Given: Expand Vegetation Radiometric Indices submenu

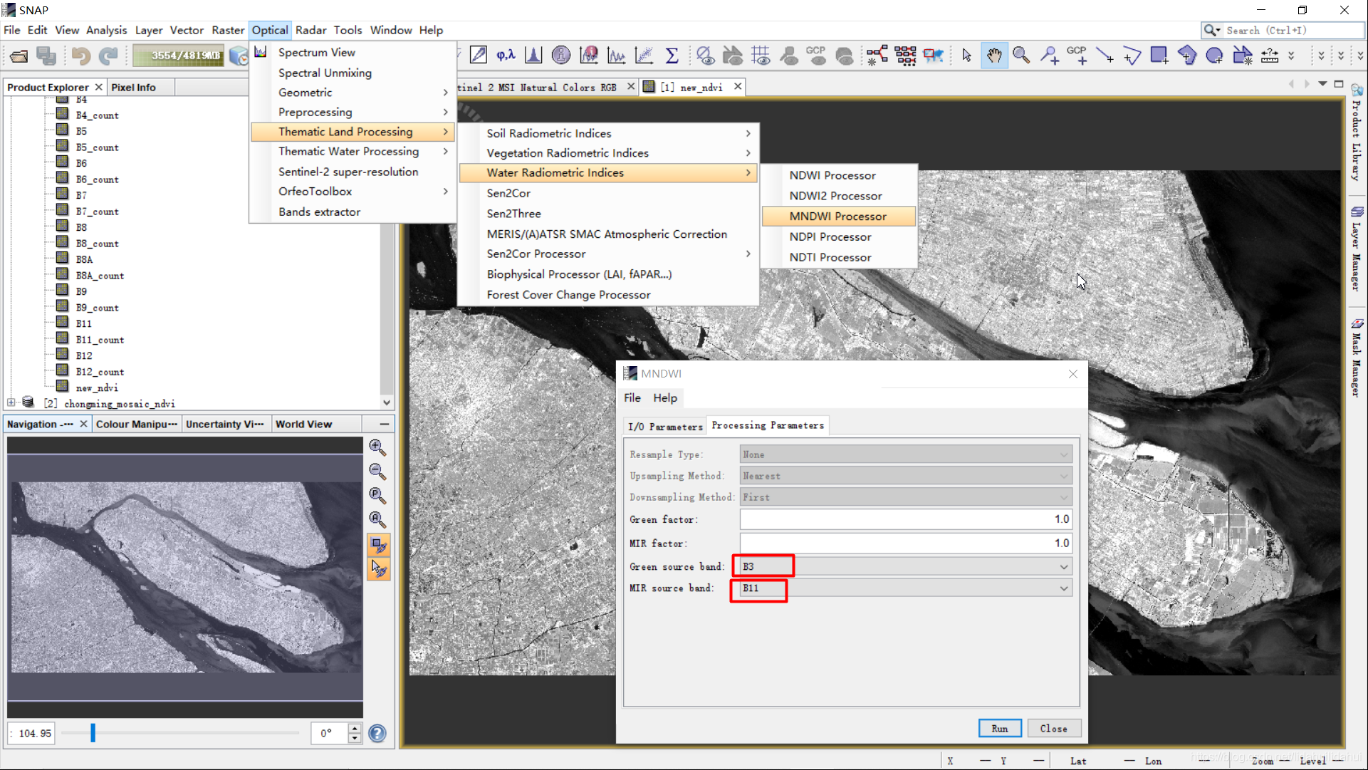Looking at the screenshot, I should (x=608, y=153).
